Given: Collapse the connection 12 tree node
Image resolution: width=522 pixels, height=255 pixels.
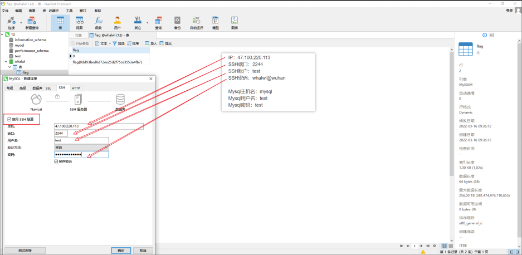Looking at the screenshot, I should [3, 35].
